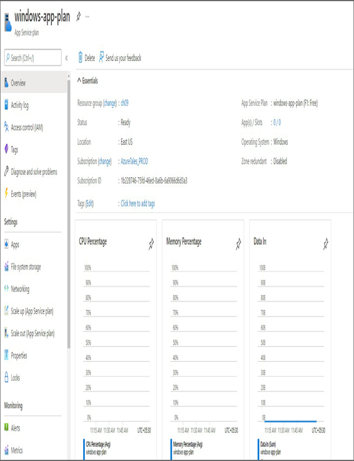354x461 pixels.
Task: Focus the Search (Ctrl+/) box
Action: 33,57
